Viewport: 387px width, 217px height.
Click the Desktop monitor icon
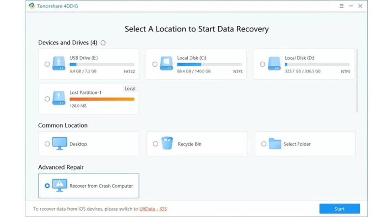tap(59, 144)
